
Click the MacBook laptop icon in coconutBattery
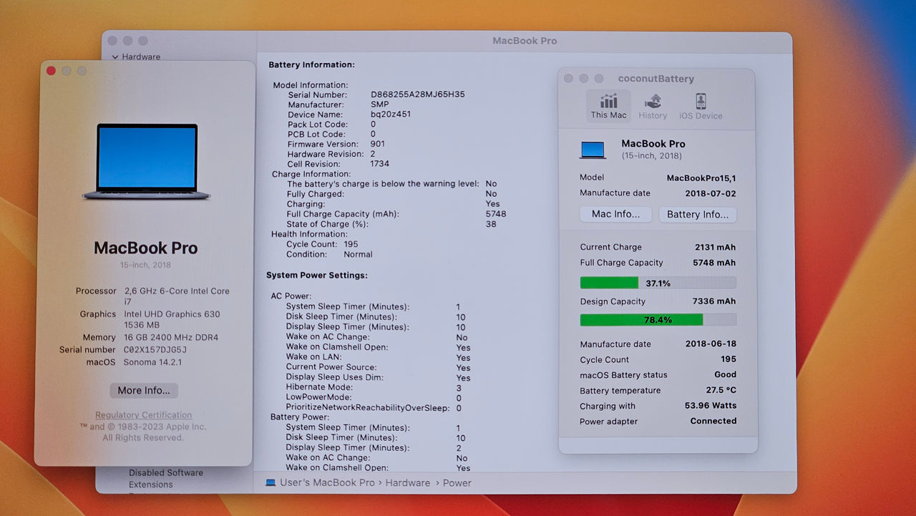593,150
